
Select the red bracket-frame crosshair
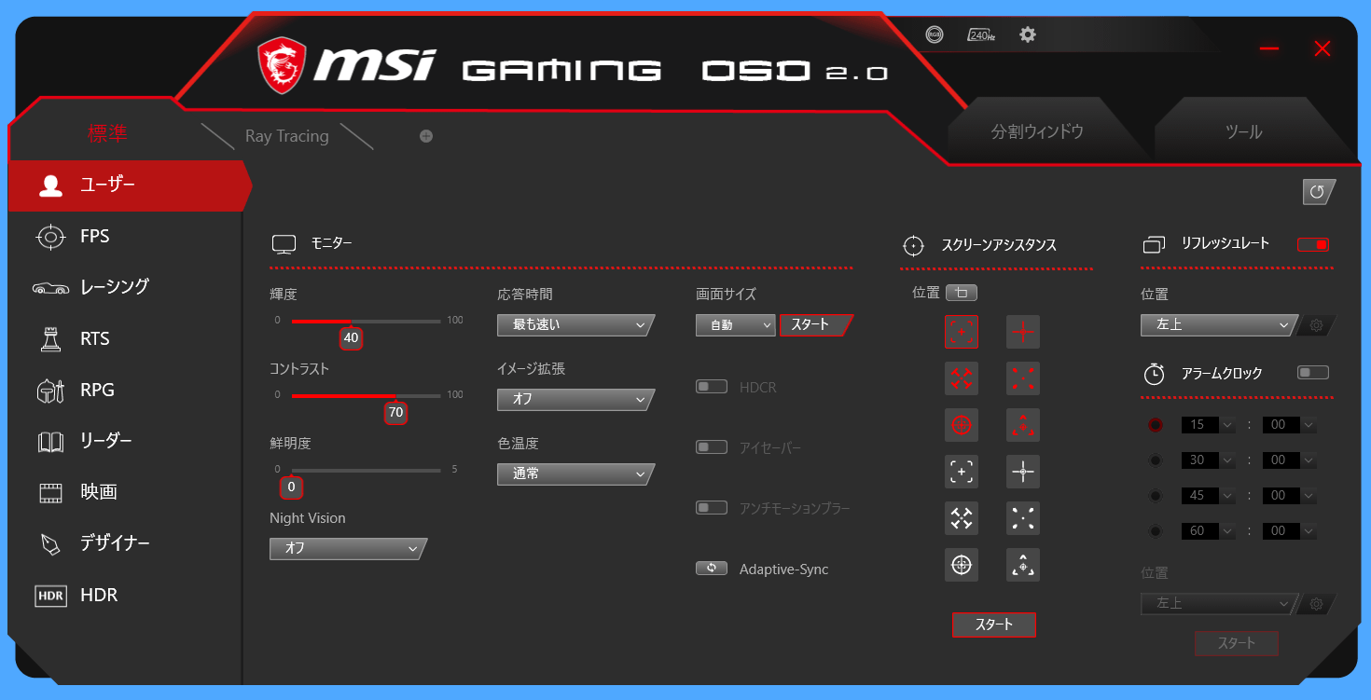[962, 332]
